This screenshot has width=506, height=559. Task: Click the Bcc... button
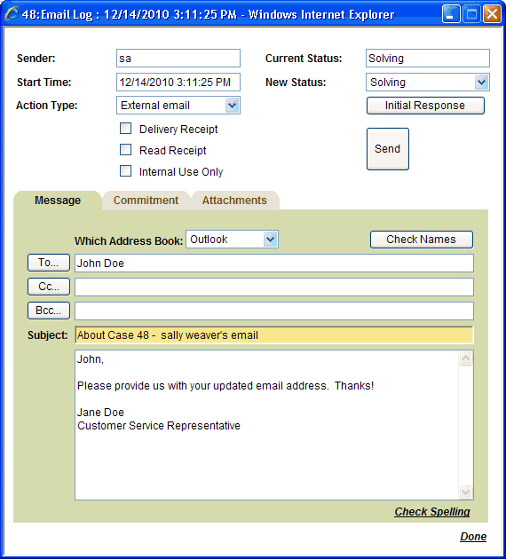pyautogui.click(x=49, y=311)
